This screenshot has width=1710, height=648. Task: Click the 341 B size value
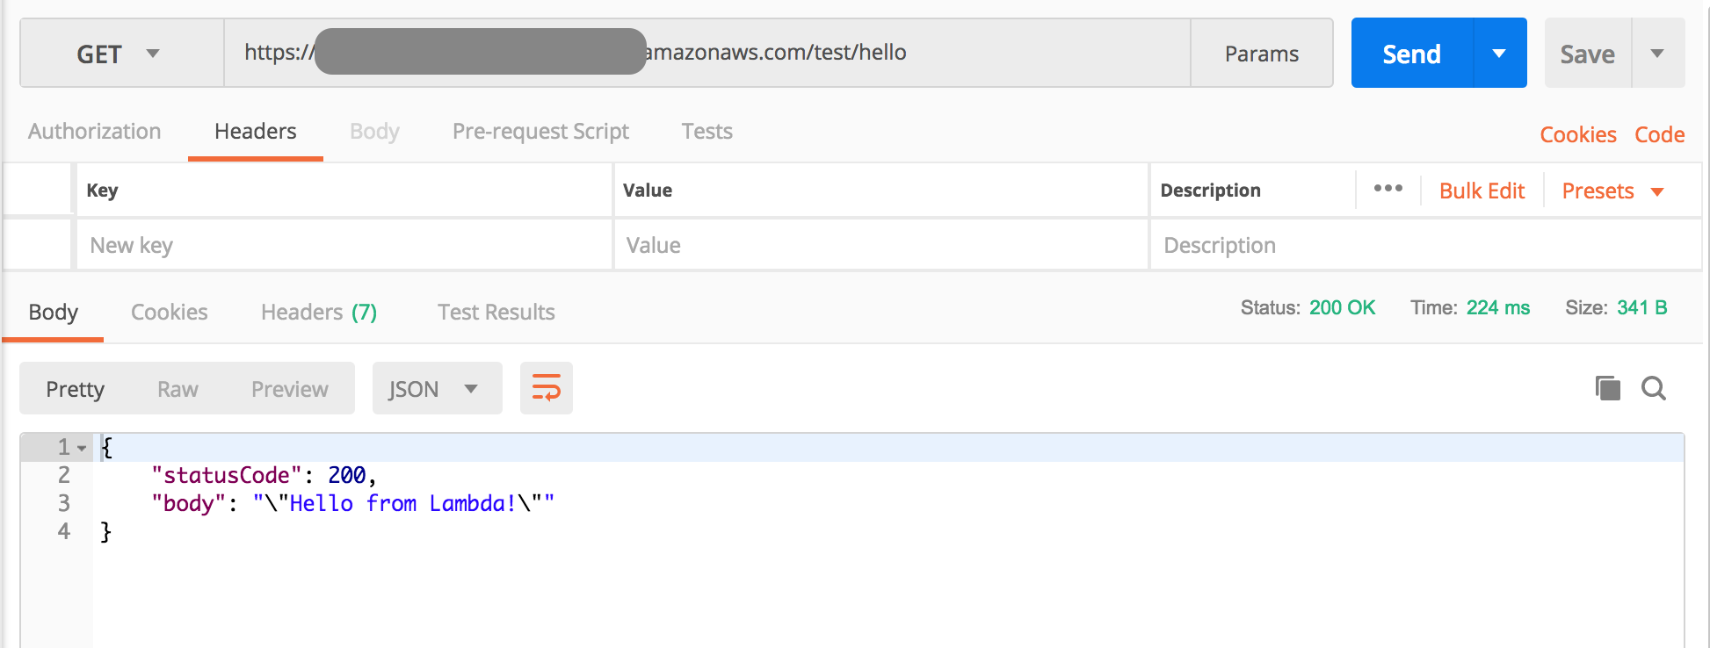(1641, 307)
